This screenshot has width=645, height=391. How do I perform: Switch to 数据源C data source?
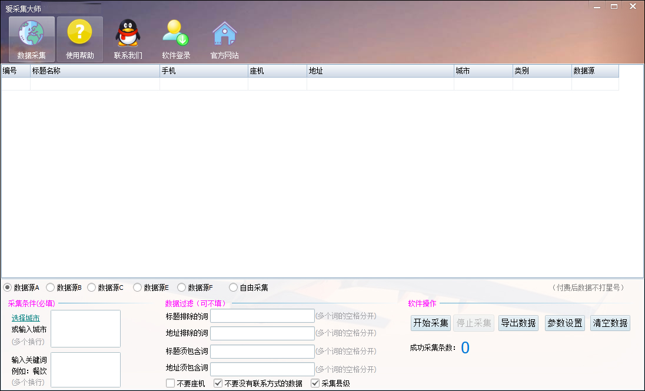[x=91, y=287]
